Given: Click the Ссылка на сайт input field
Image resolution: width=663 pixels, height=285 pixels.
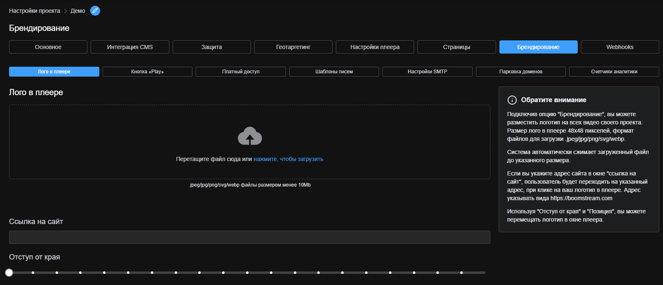Looking at the screenshot, I should [250, 237].
